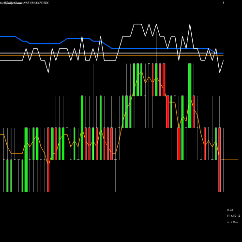Select the widest green candle near the right

[190, 96]
